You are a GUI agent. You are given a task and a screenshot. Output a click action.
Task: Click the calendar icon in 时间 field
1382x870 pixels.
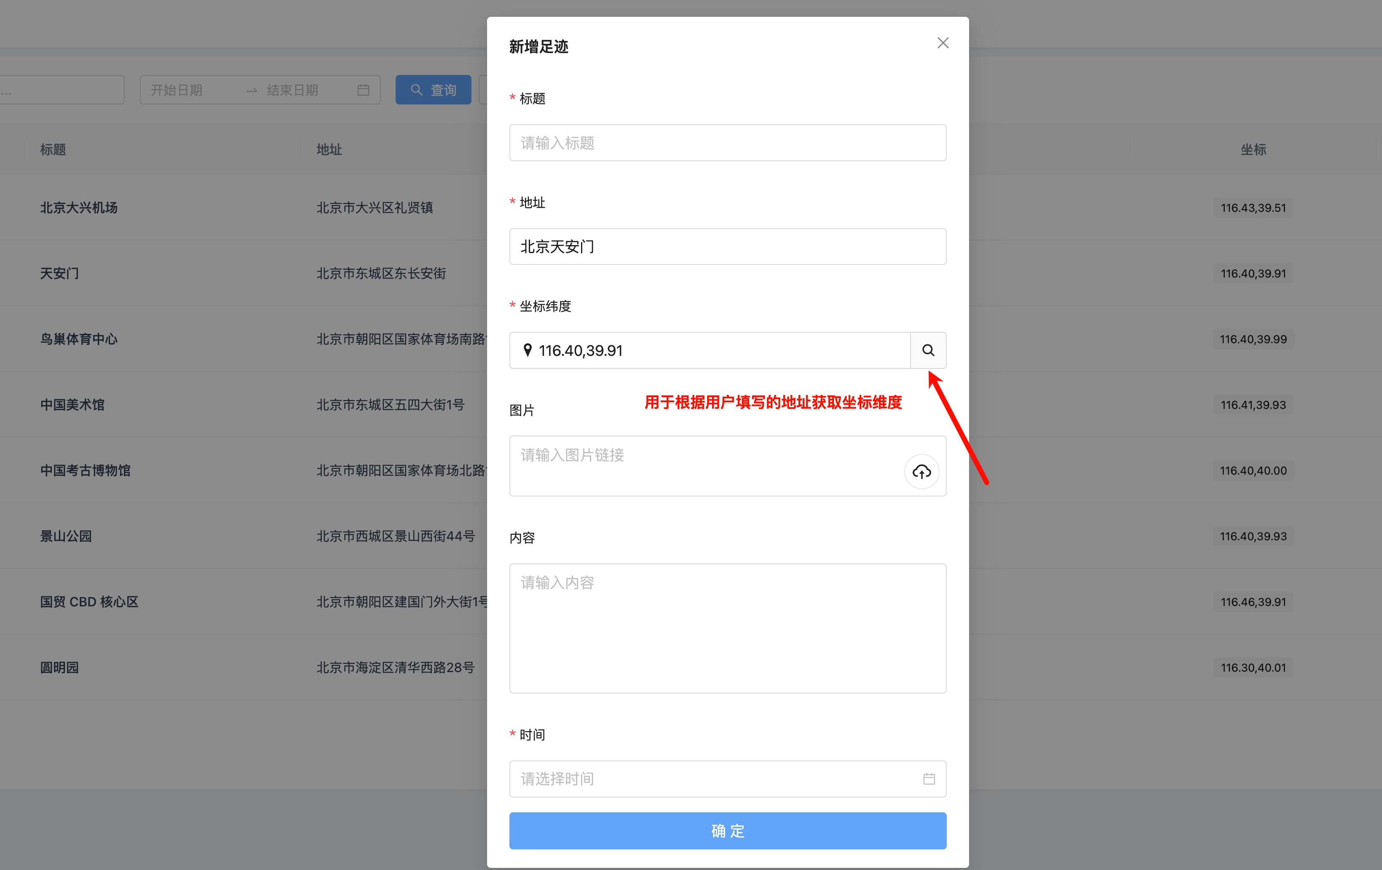[x=929, y=779]
